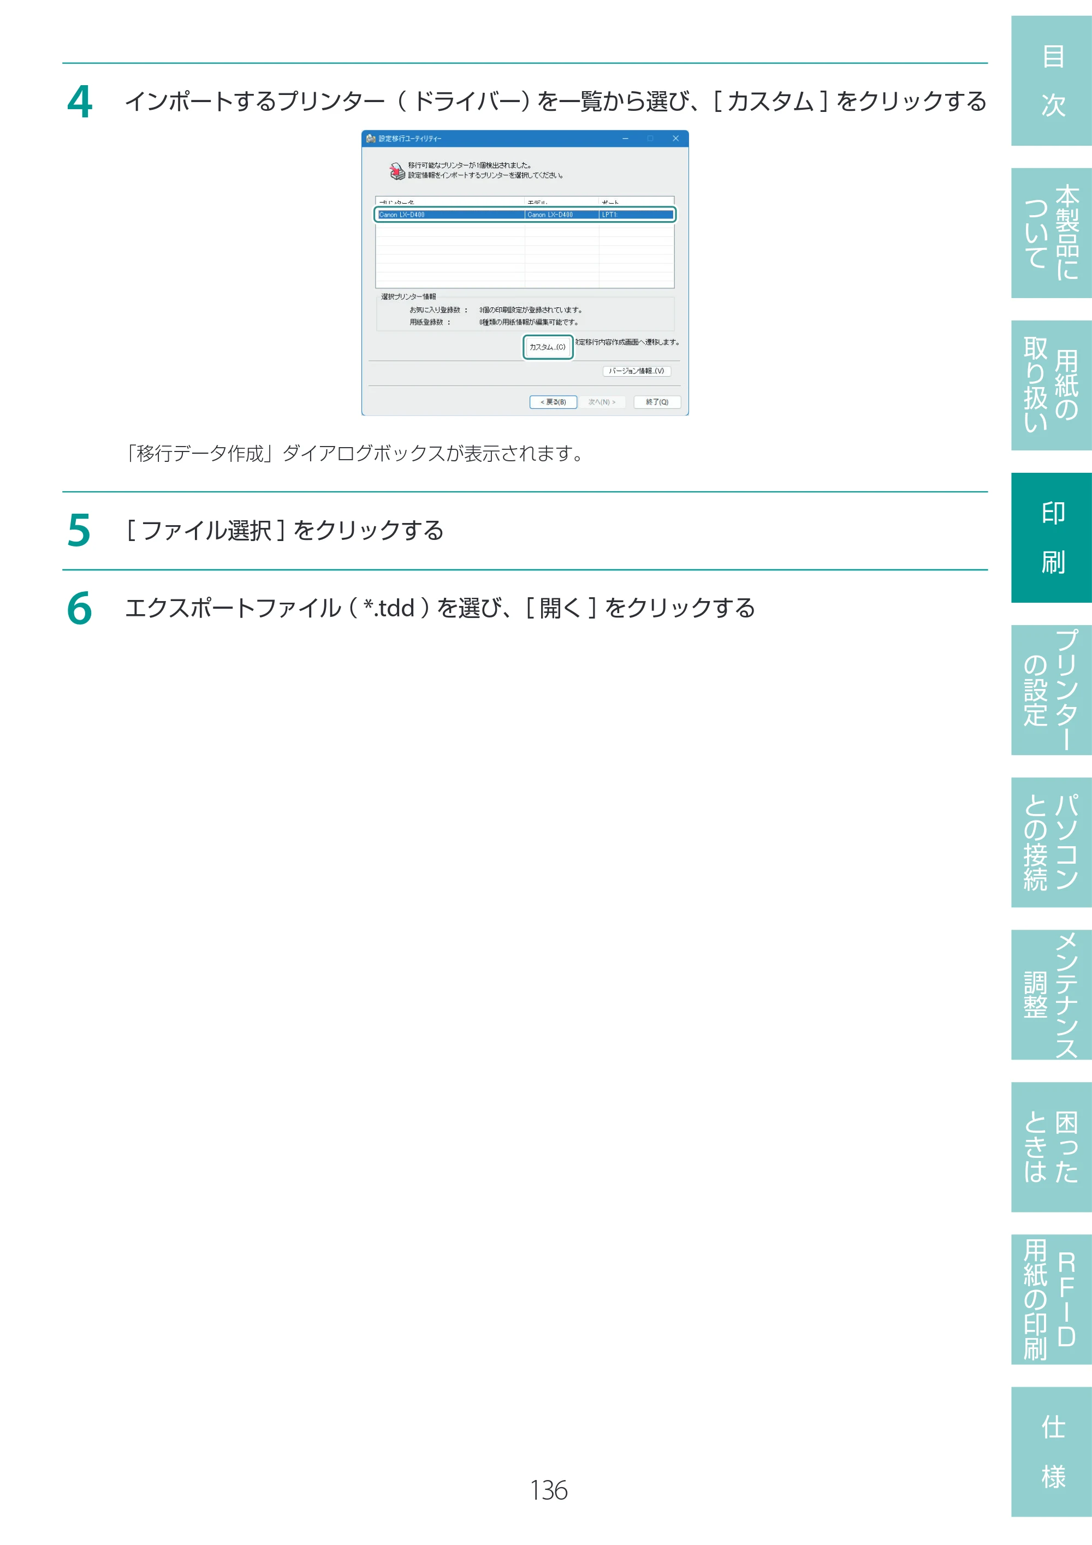Click the disabled 次へ(N) > button
The width and height of the screenshot is (1092, 1545).
tap(602, 402)
